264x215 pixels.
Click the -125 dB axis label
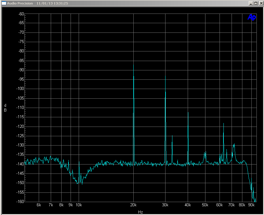tap(20, 136)
